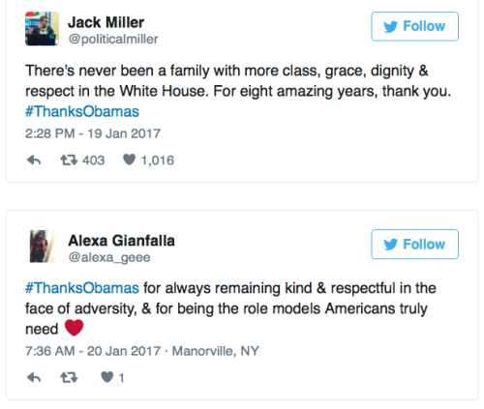This screenshot has height=409, width=484.
Task: Like Alexa Gianfalla's tweet with 1 like
Action: [x=107, y=377]
